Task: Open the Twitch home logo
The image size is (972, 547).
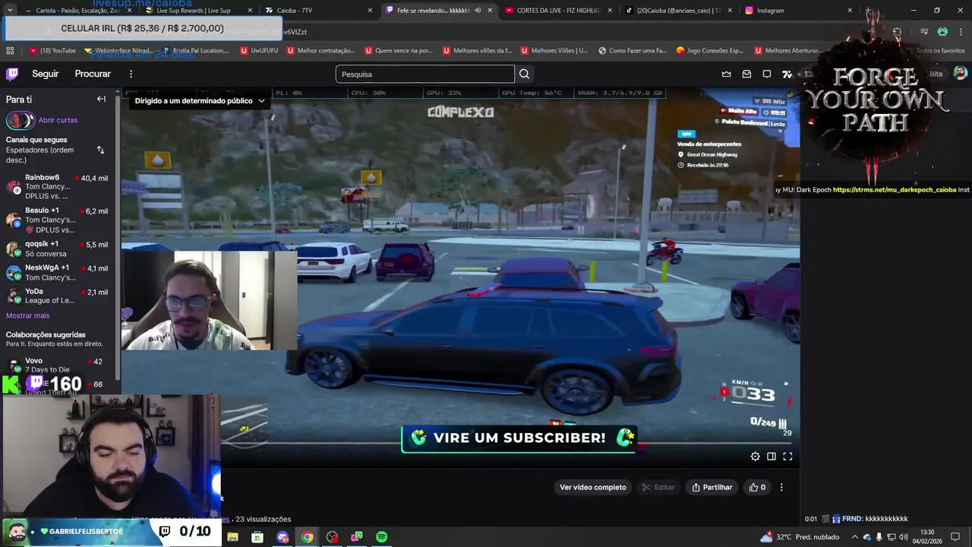Action: 12,74
